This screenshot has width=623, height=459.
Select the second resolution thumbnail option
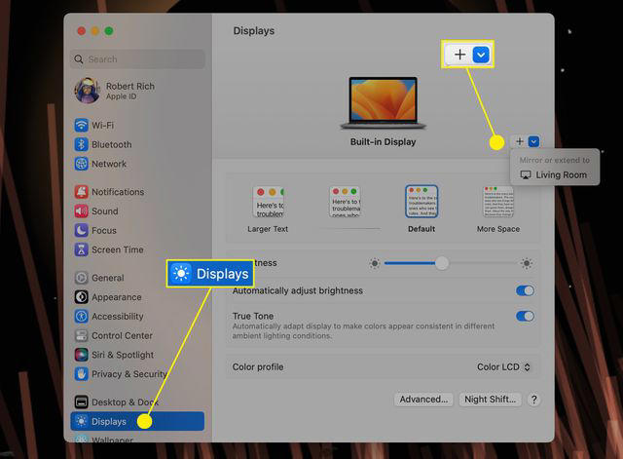tap(345, 202)
